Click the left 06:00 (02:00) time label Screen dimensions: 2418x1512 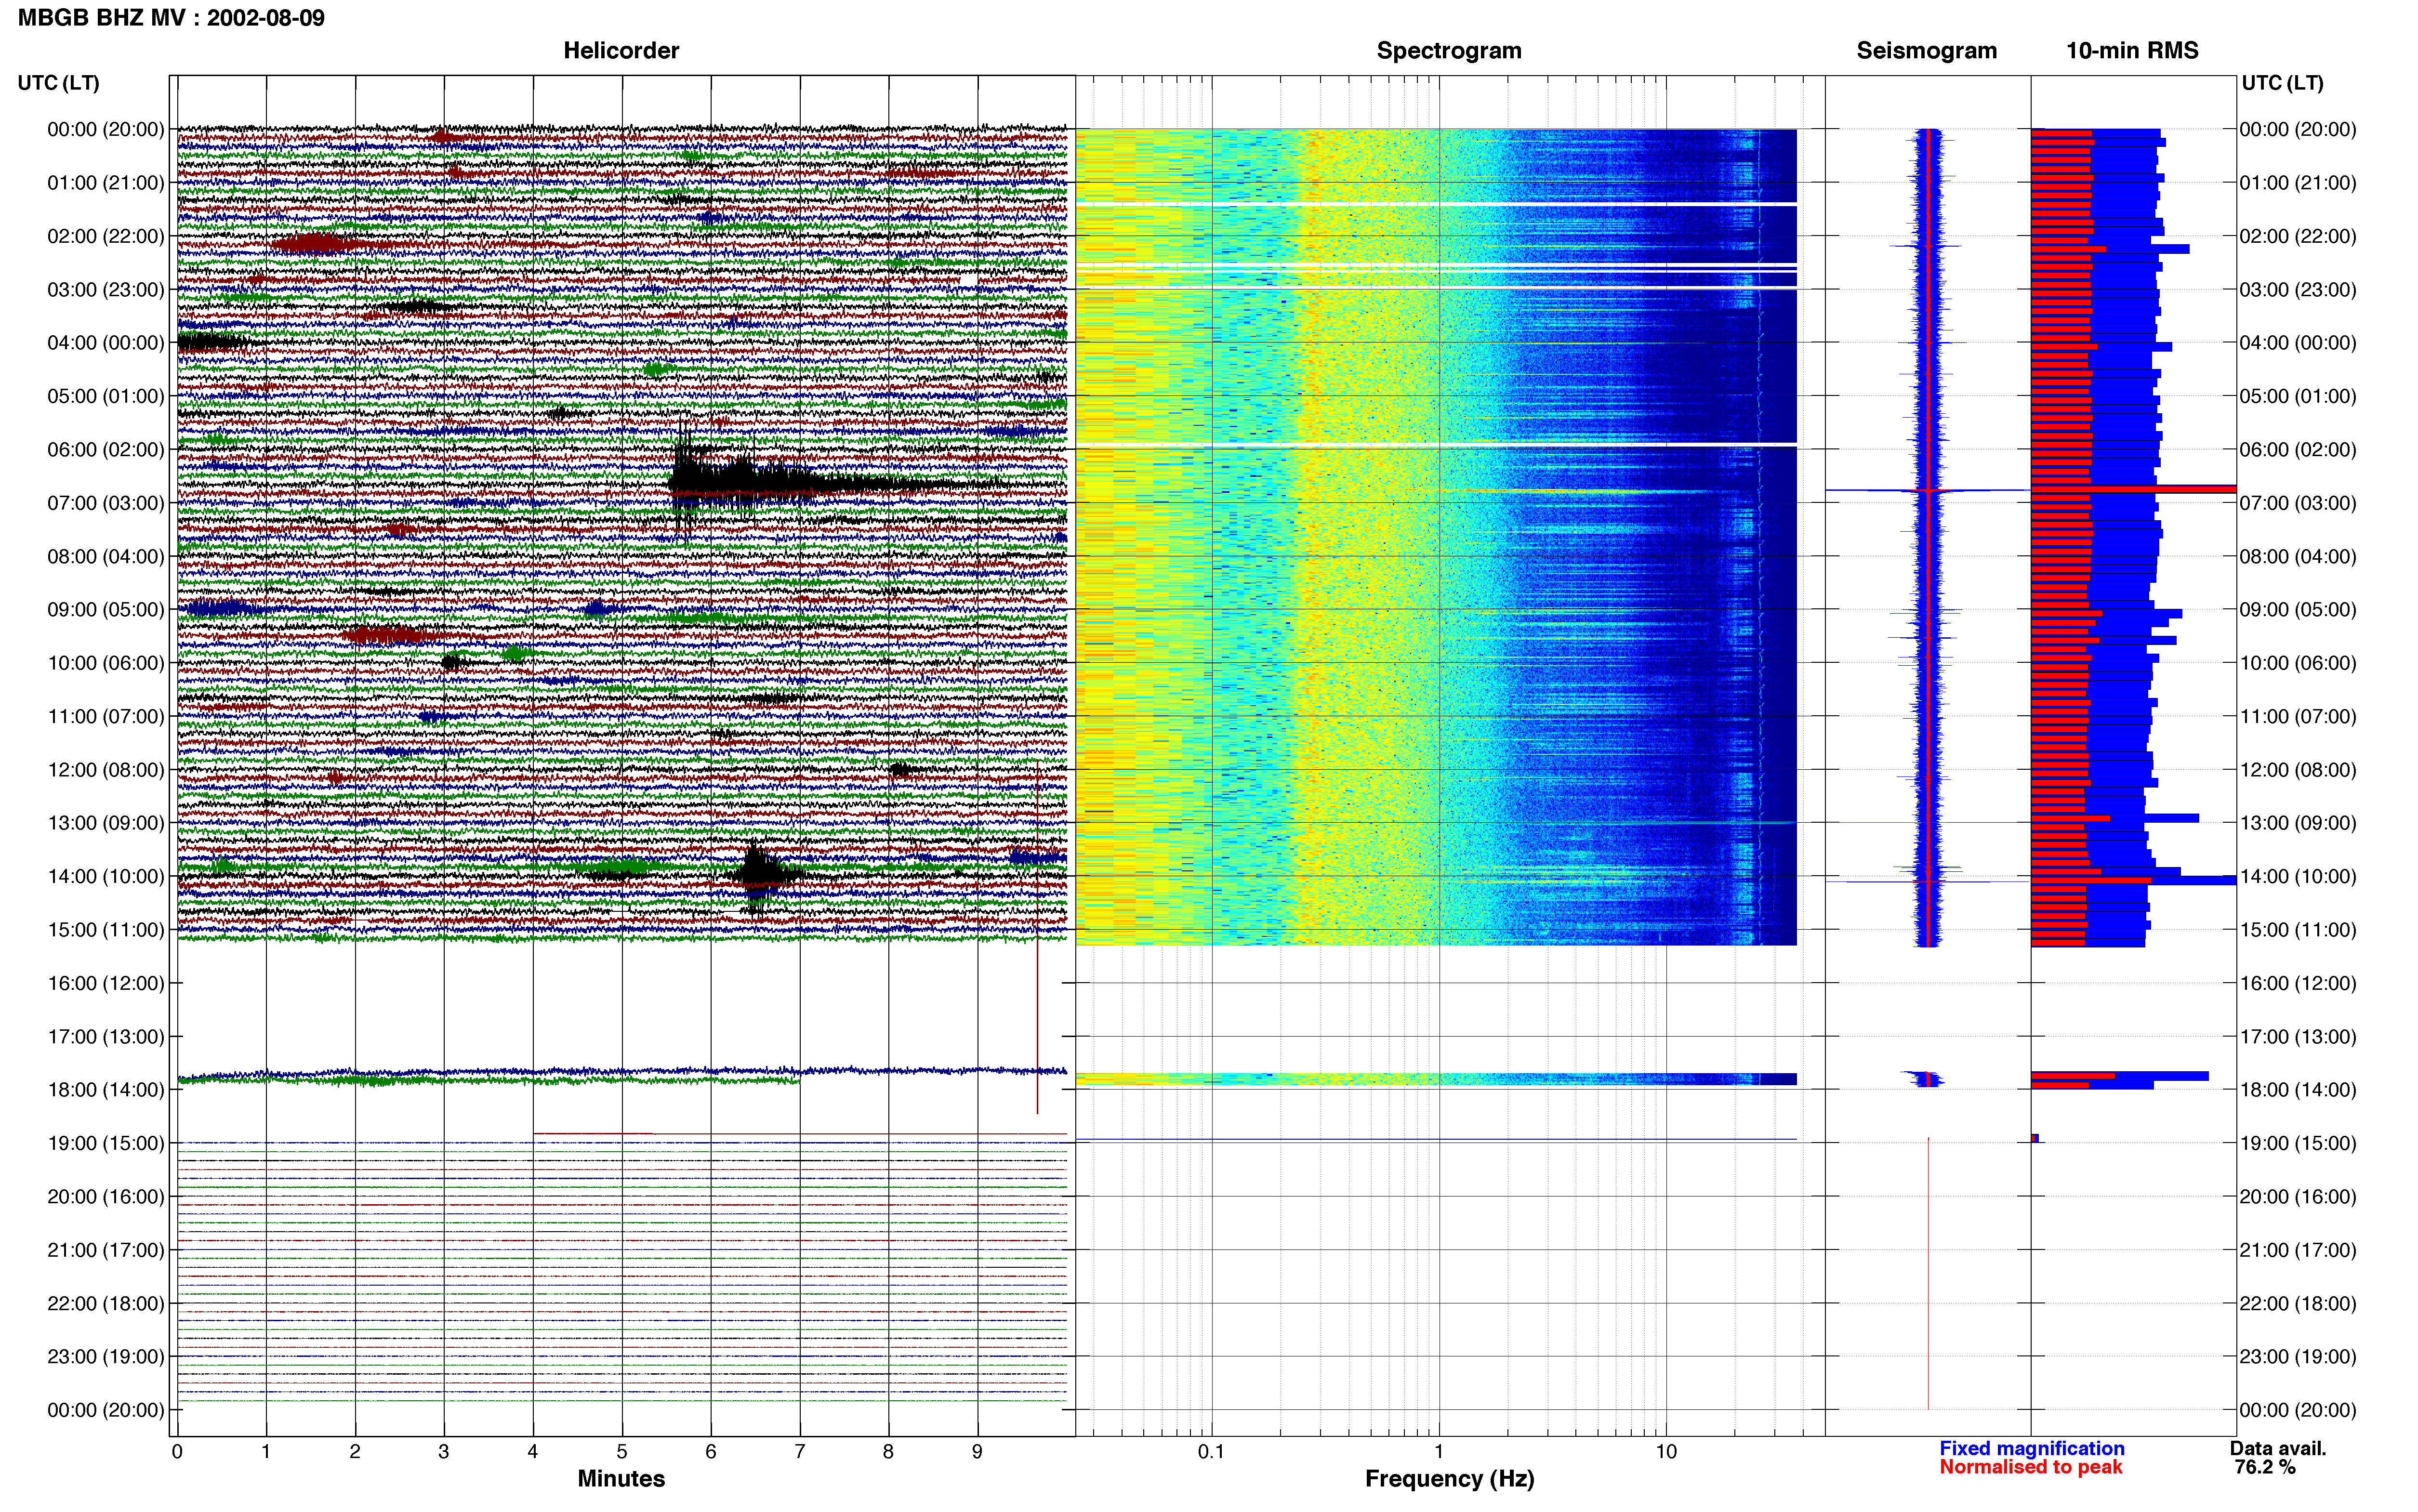(106, 449)
